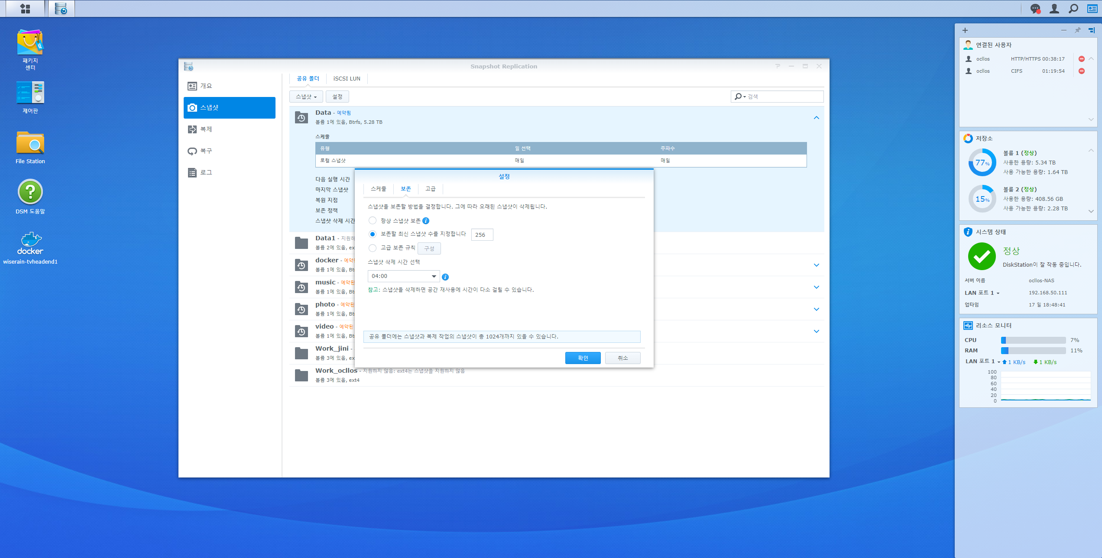
Task: Select the always-keep-snapshots radio option
Action: click(372, 221)
